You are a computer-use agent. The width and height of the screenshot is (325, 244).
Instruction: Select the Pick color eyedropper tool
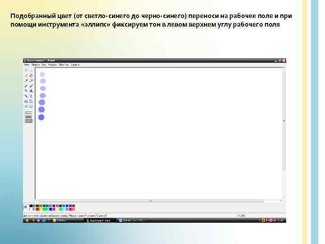tap(26, 80)
